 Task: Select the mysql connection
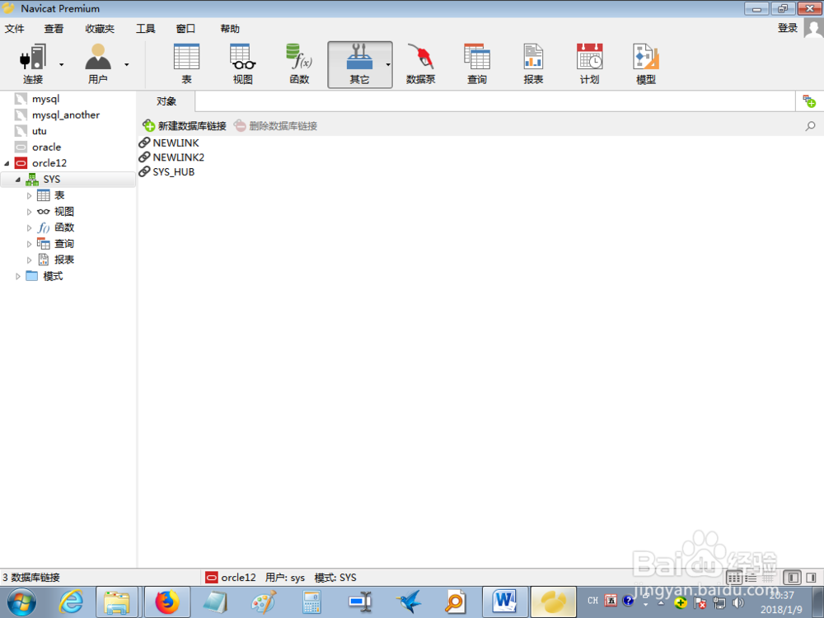pos(45,99)
